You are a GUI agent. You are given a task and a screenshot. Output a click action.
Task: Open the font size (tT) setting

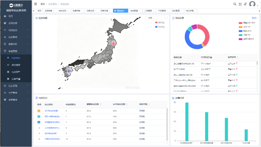tap(245, 4)
